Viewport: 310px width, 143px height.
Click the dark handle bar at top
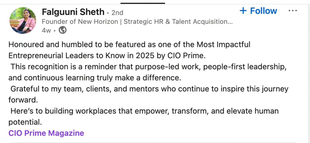143,3
